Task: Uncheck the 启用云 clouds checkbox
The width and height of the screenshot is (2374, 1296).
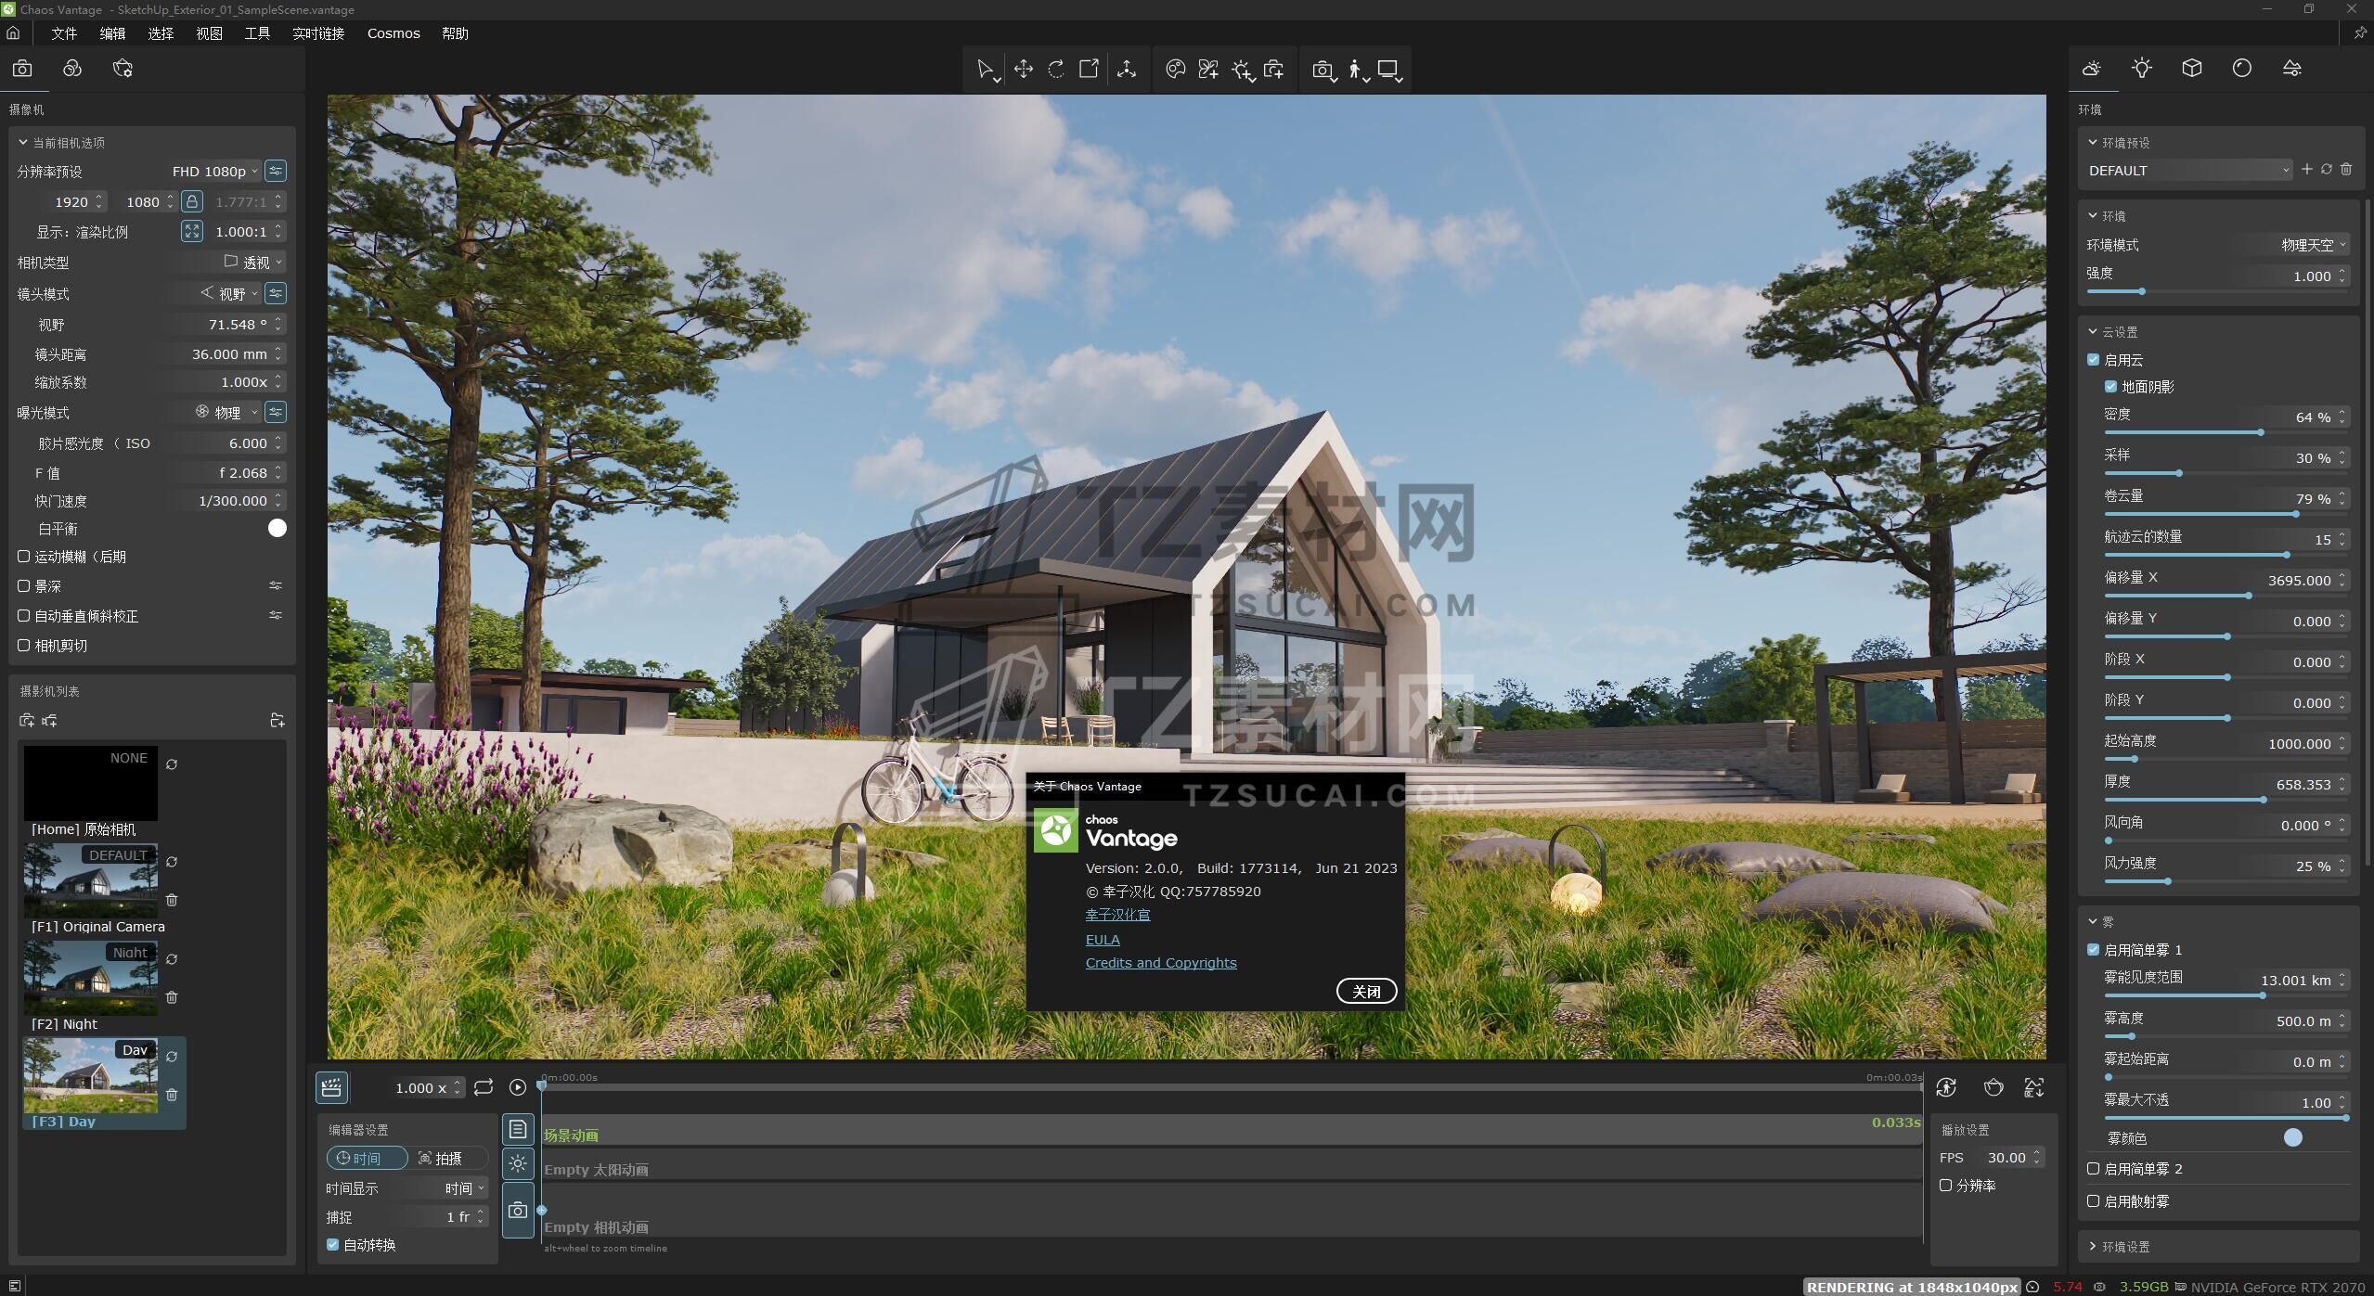Action: point(2093,360)
